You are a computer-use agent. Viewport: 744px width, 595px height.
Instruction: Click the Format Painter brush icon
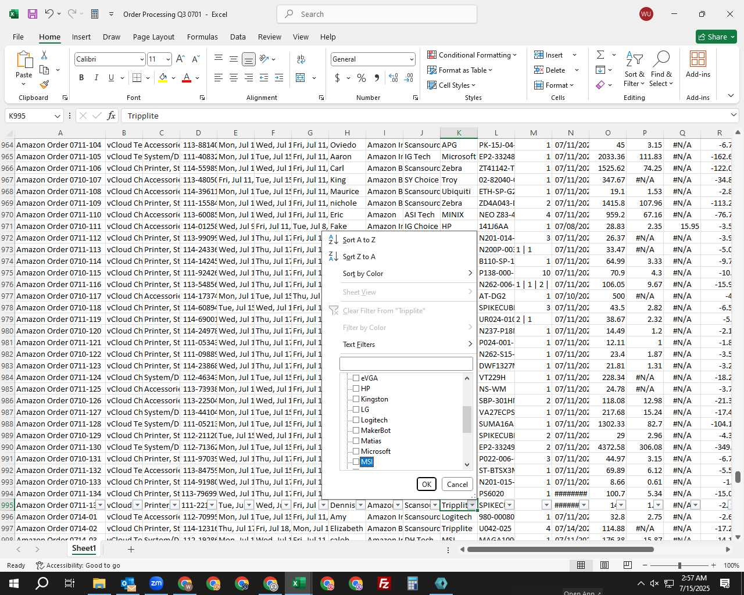tap(44, 84)
